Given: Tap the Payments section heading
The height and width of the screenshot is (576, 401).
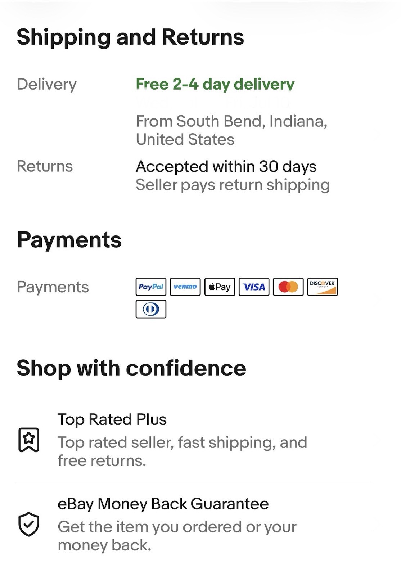Looking at the screenshot, I should click(69, 240).
